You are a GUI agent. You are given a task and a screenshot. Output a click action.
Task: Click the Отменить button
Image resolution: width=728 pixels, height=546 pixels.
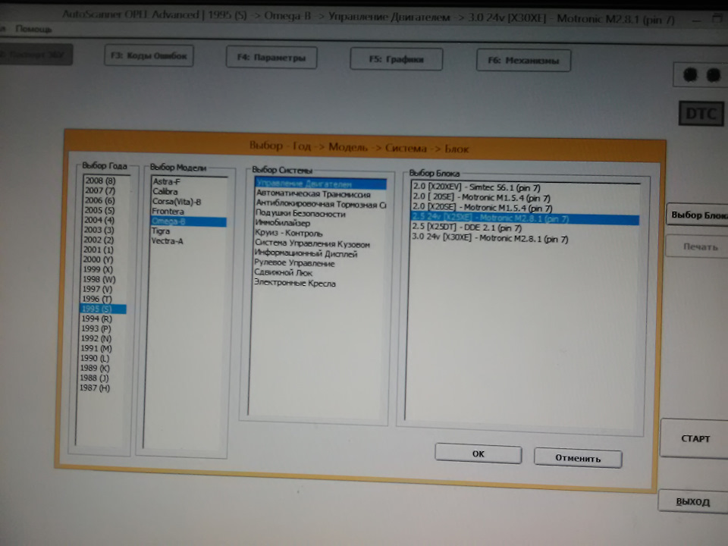click(578, 458)
